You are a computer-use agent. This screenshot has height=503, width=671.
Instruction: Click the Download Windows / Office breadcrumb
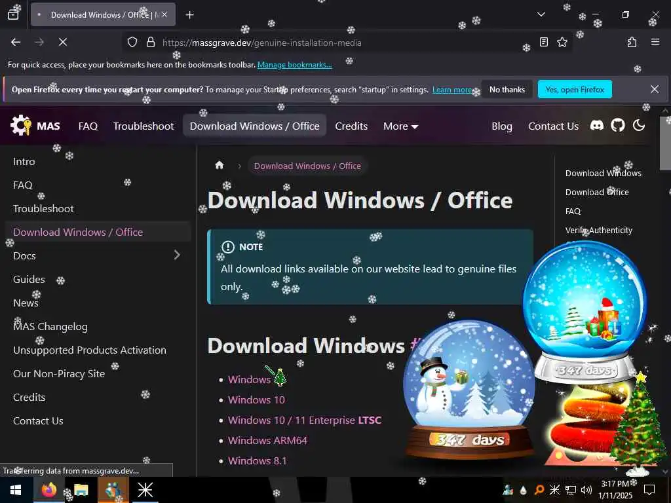pos(307,166)
